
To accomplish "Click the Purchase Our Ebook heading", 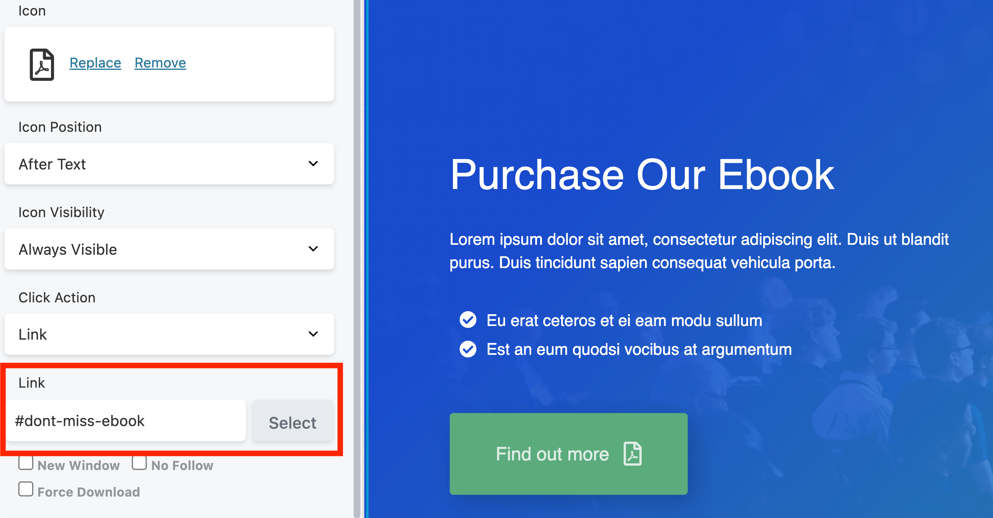I will coord(642,175).
